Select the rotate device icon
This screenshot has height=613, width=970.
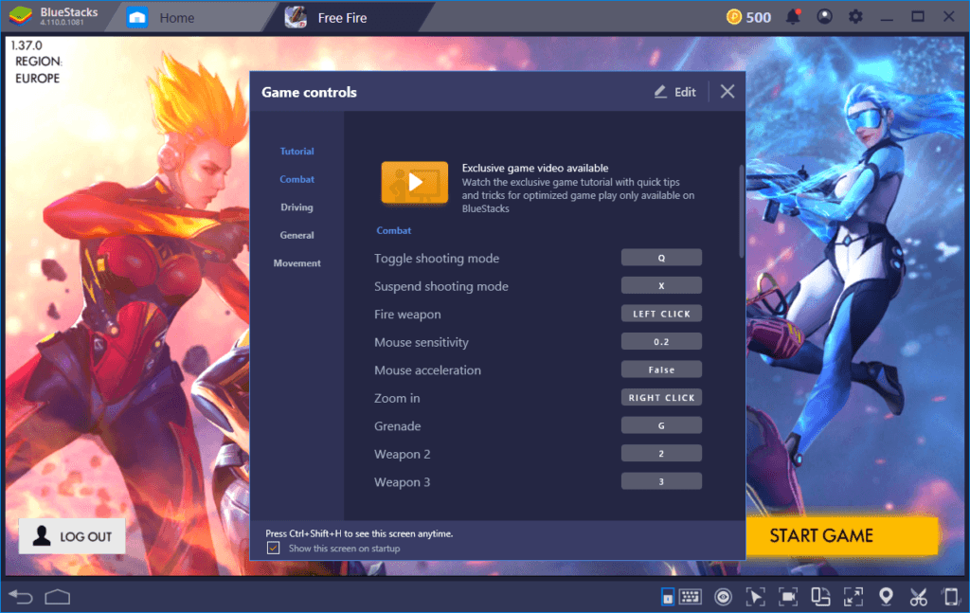tap(822, 597)
